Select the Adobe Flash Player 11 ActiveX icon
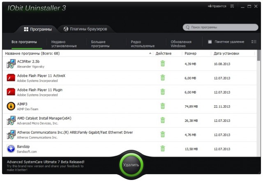 [x=11, y=78]
